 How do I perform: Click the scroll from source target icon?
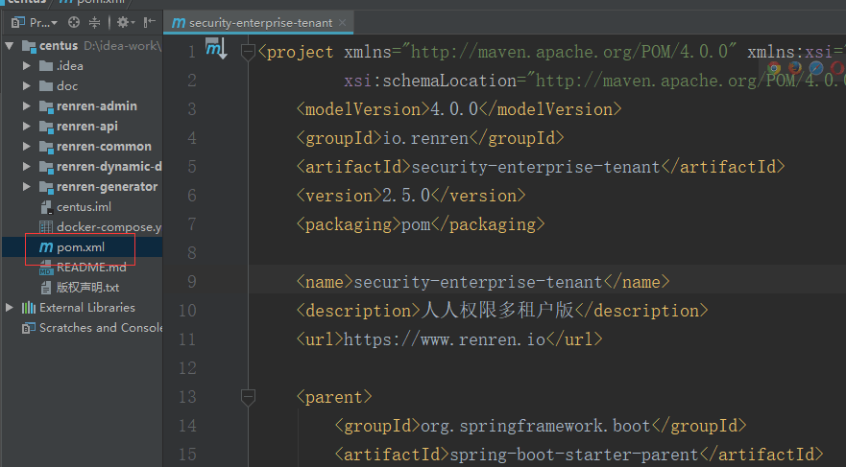74,23
